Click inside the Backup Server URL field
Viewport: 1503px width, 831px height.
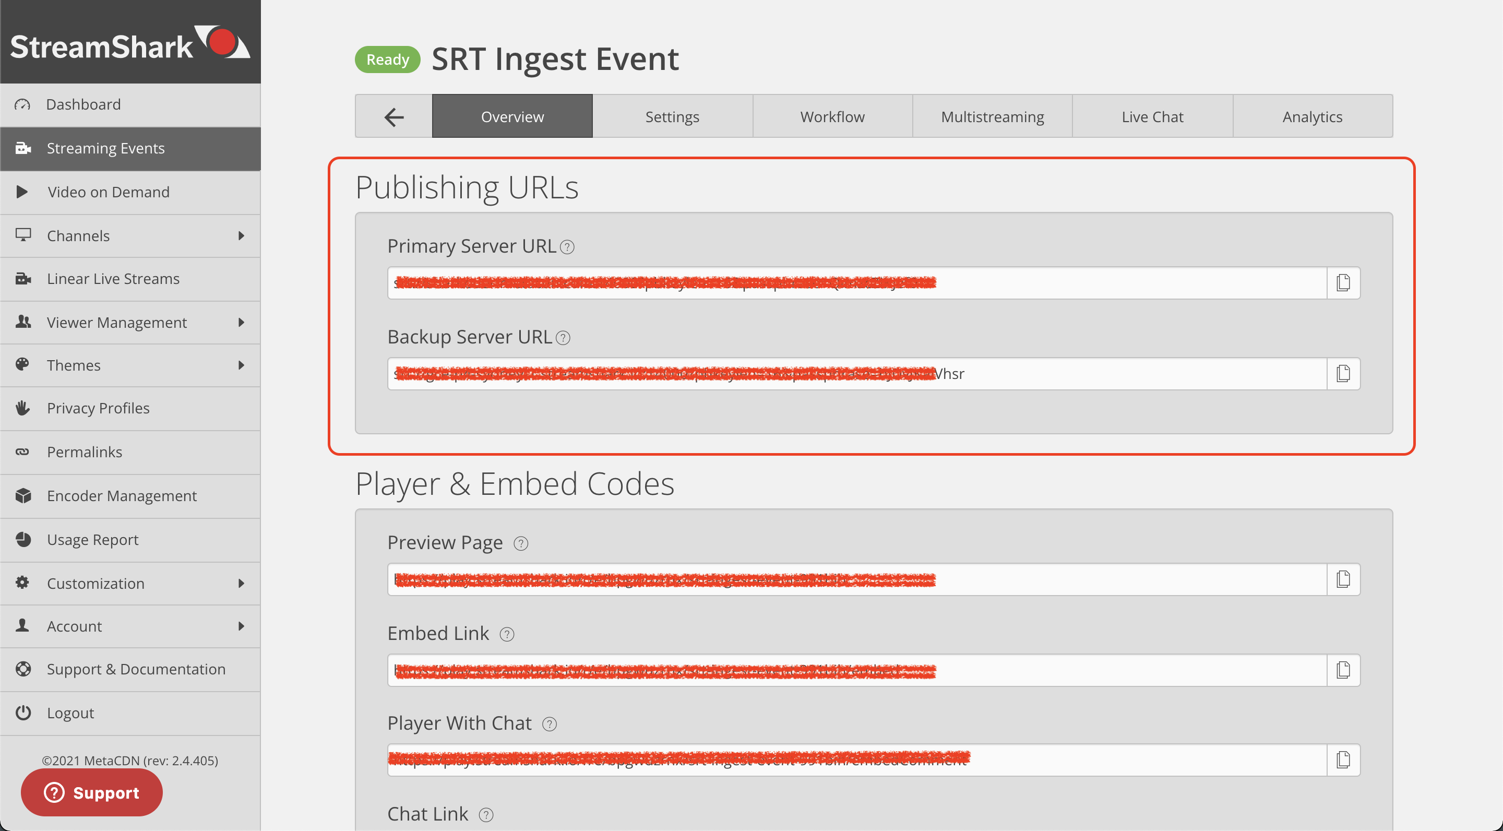click(x=1108, y=374)
